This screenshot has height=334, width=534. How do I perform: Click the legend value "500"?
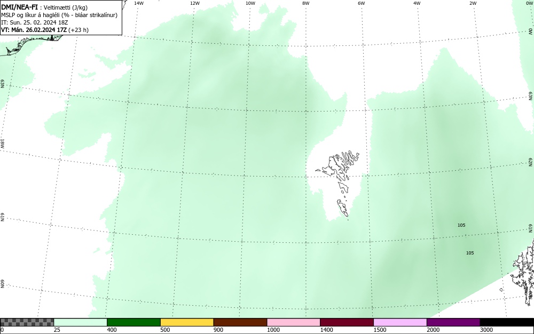click(x=165, y=330)
